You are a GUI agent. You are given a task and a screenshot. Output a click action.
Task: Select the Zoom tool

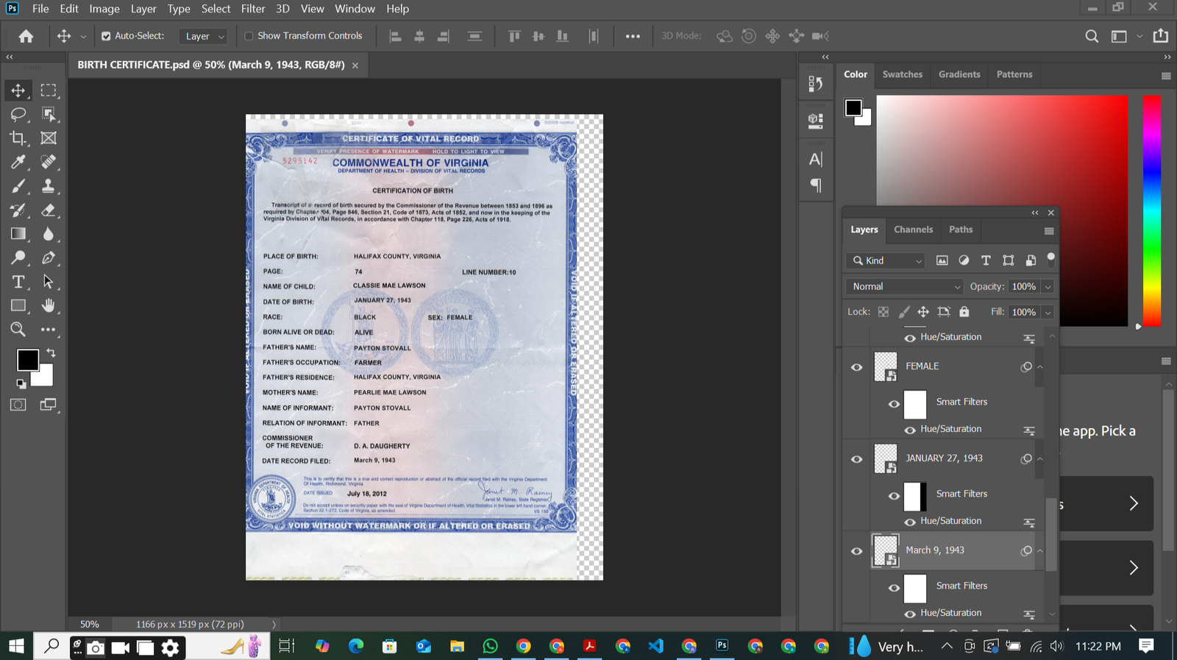pyautogui.click(x=18, y=330)
